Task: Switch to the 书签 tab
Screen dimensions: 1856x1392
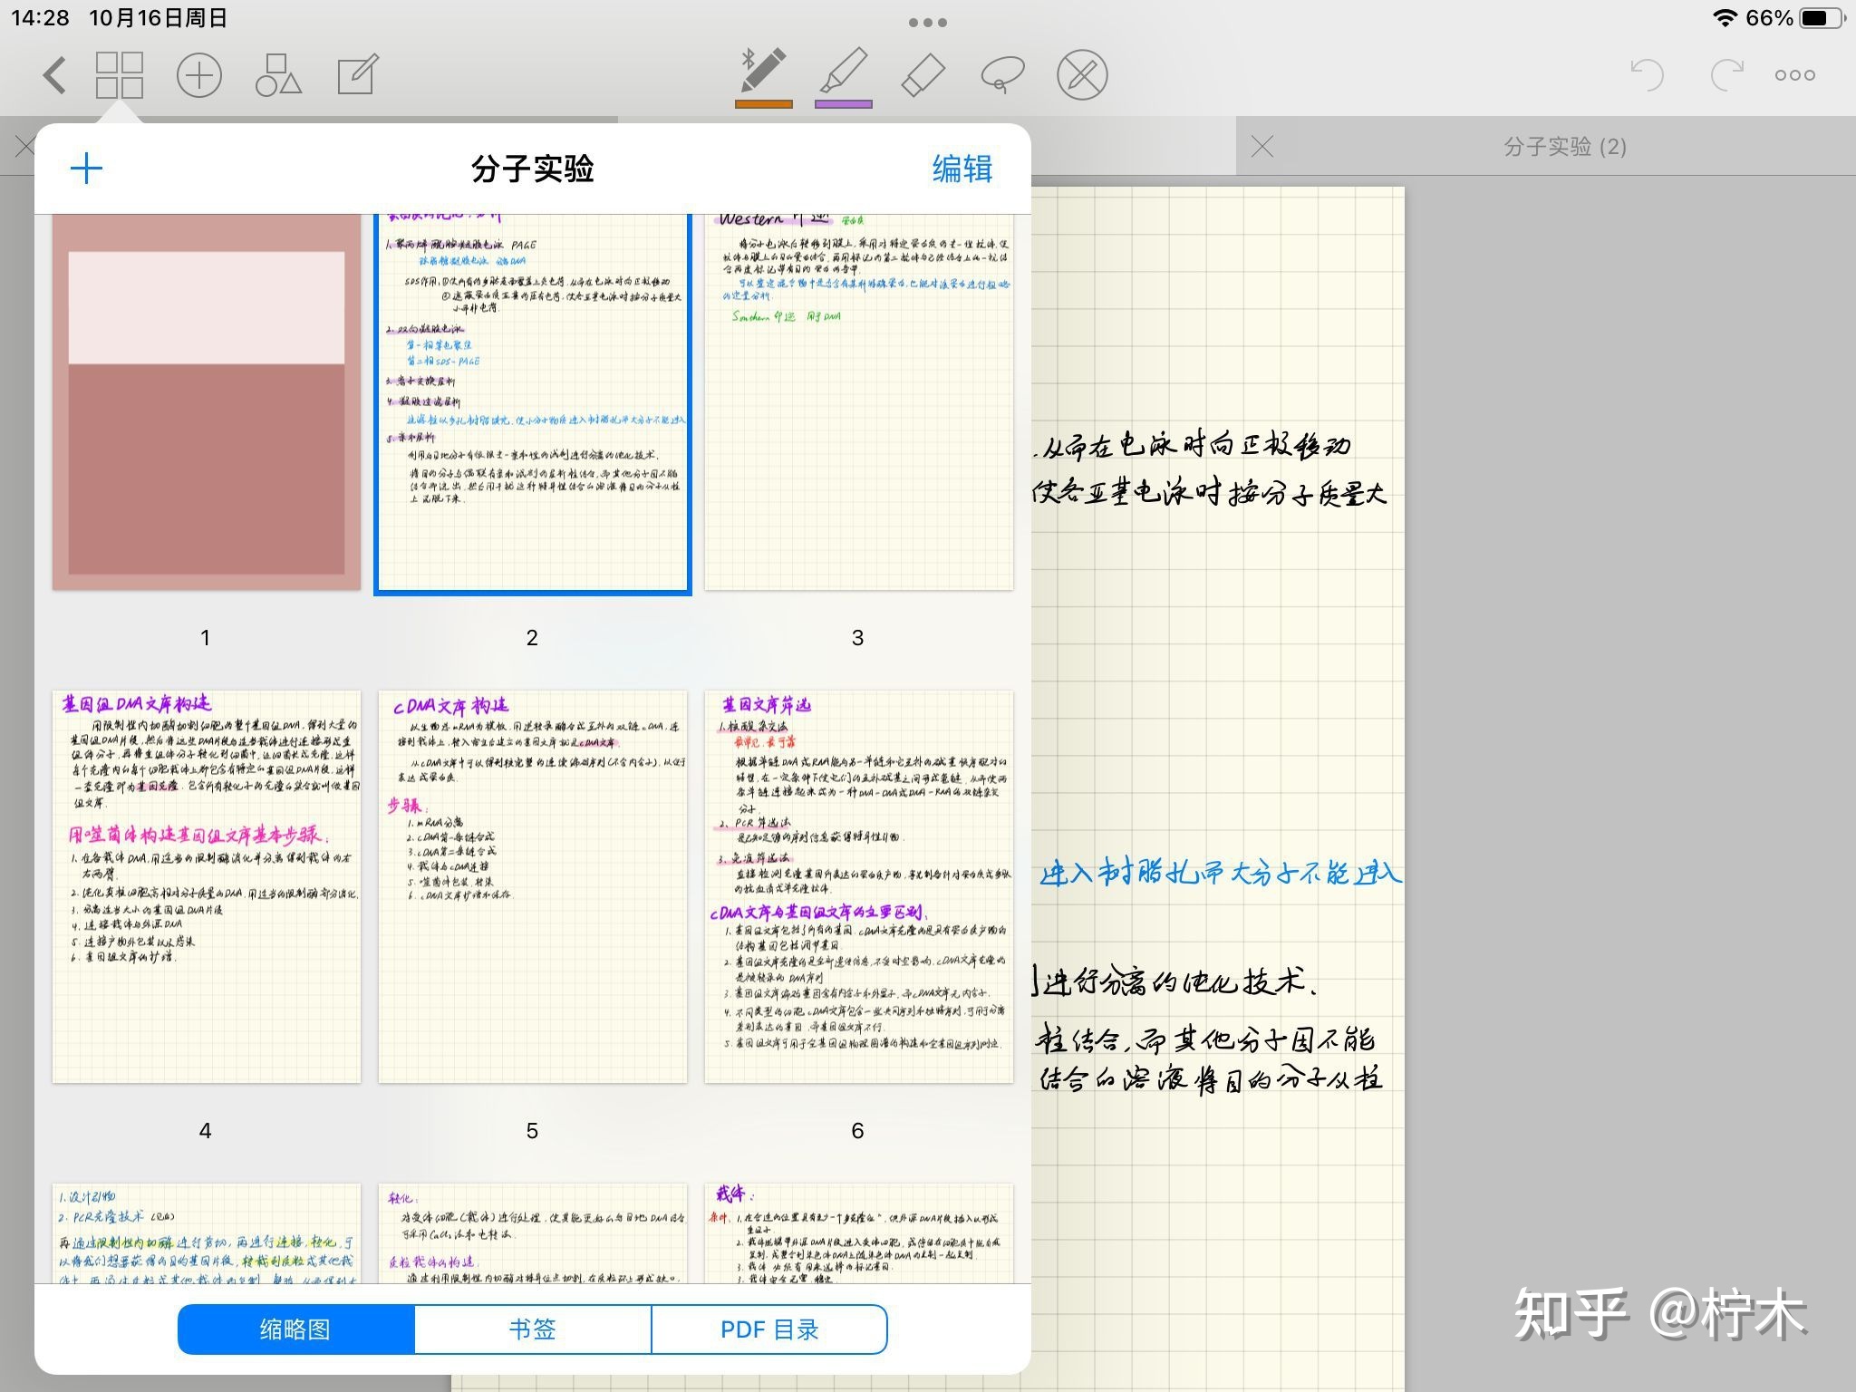Action: 532,1329
